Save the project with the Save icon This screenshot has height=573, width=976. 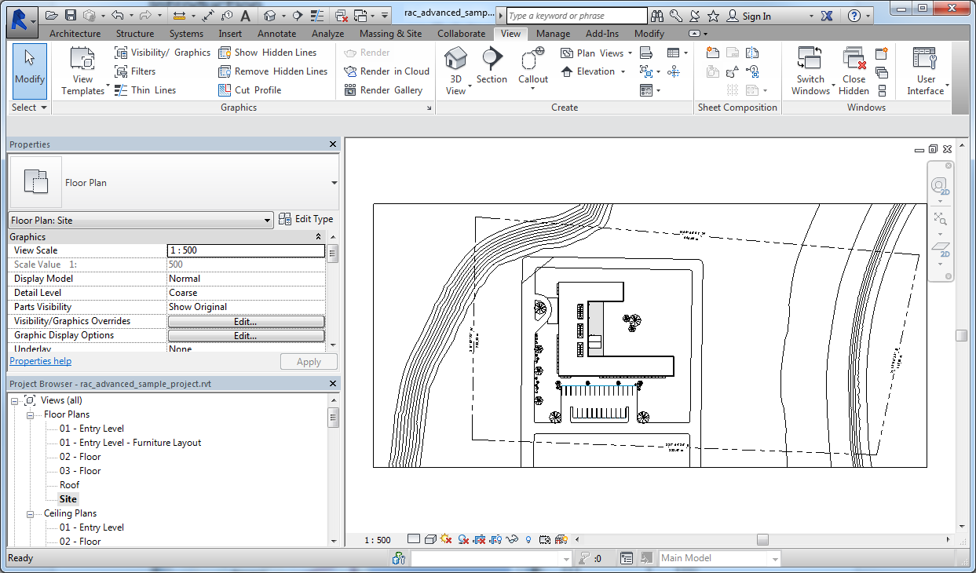point(71,16)
